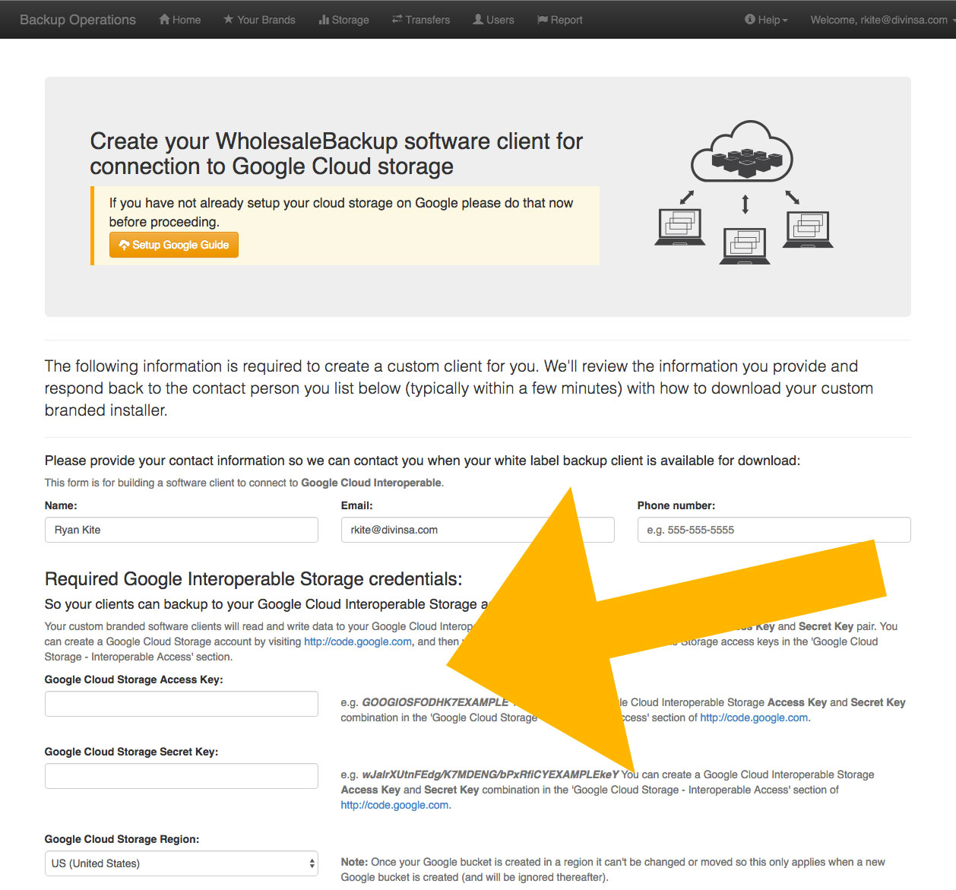Click the example secret key 'wJalrXUtnFEdg/K7MDENG/bPxRfiCYEXAMPLEkeY'

pyautogui.click(x=490, y=774)
